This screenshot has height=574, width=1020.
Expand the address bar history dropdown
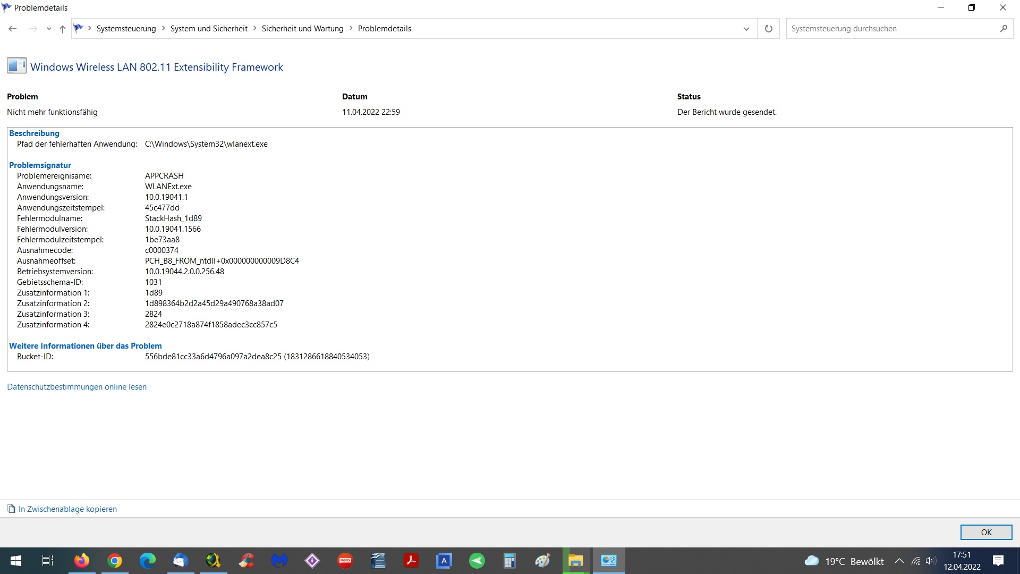(746, 29)
